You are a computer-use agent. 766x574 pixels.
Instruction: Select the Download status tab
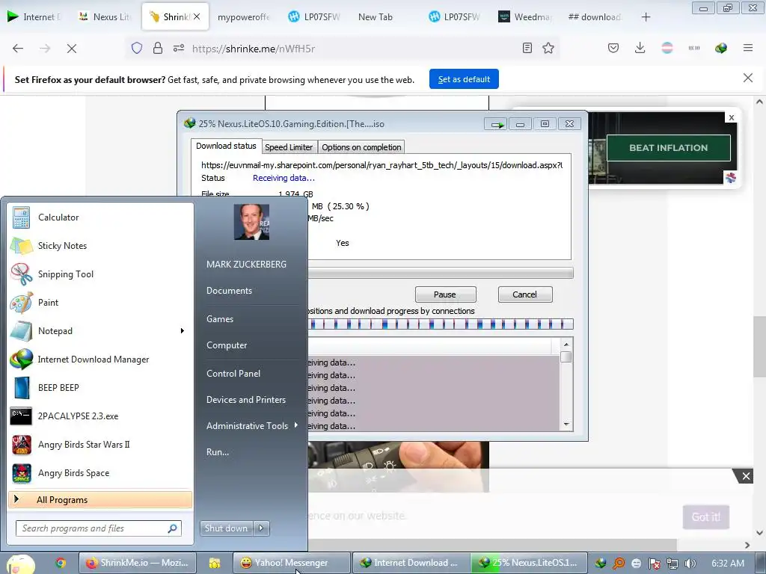tap(226, 146)
